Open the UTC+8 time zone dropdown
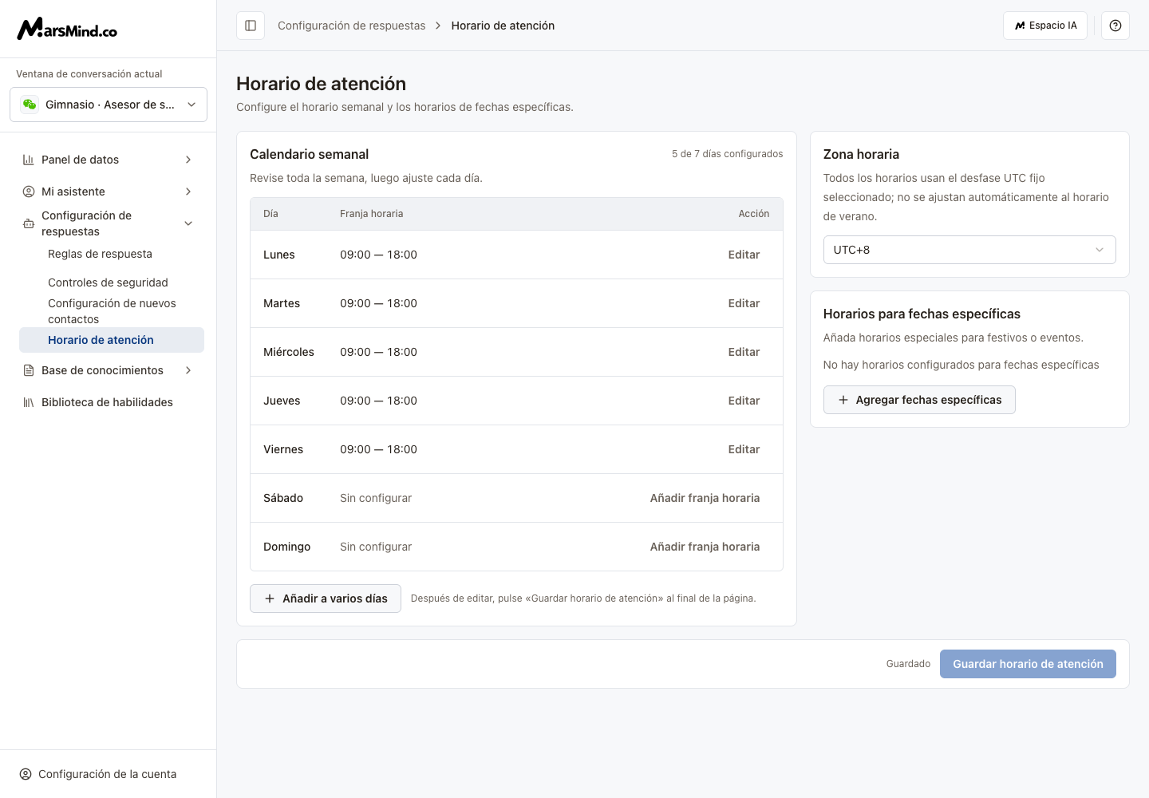 [969, 250]
